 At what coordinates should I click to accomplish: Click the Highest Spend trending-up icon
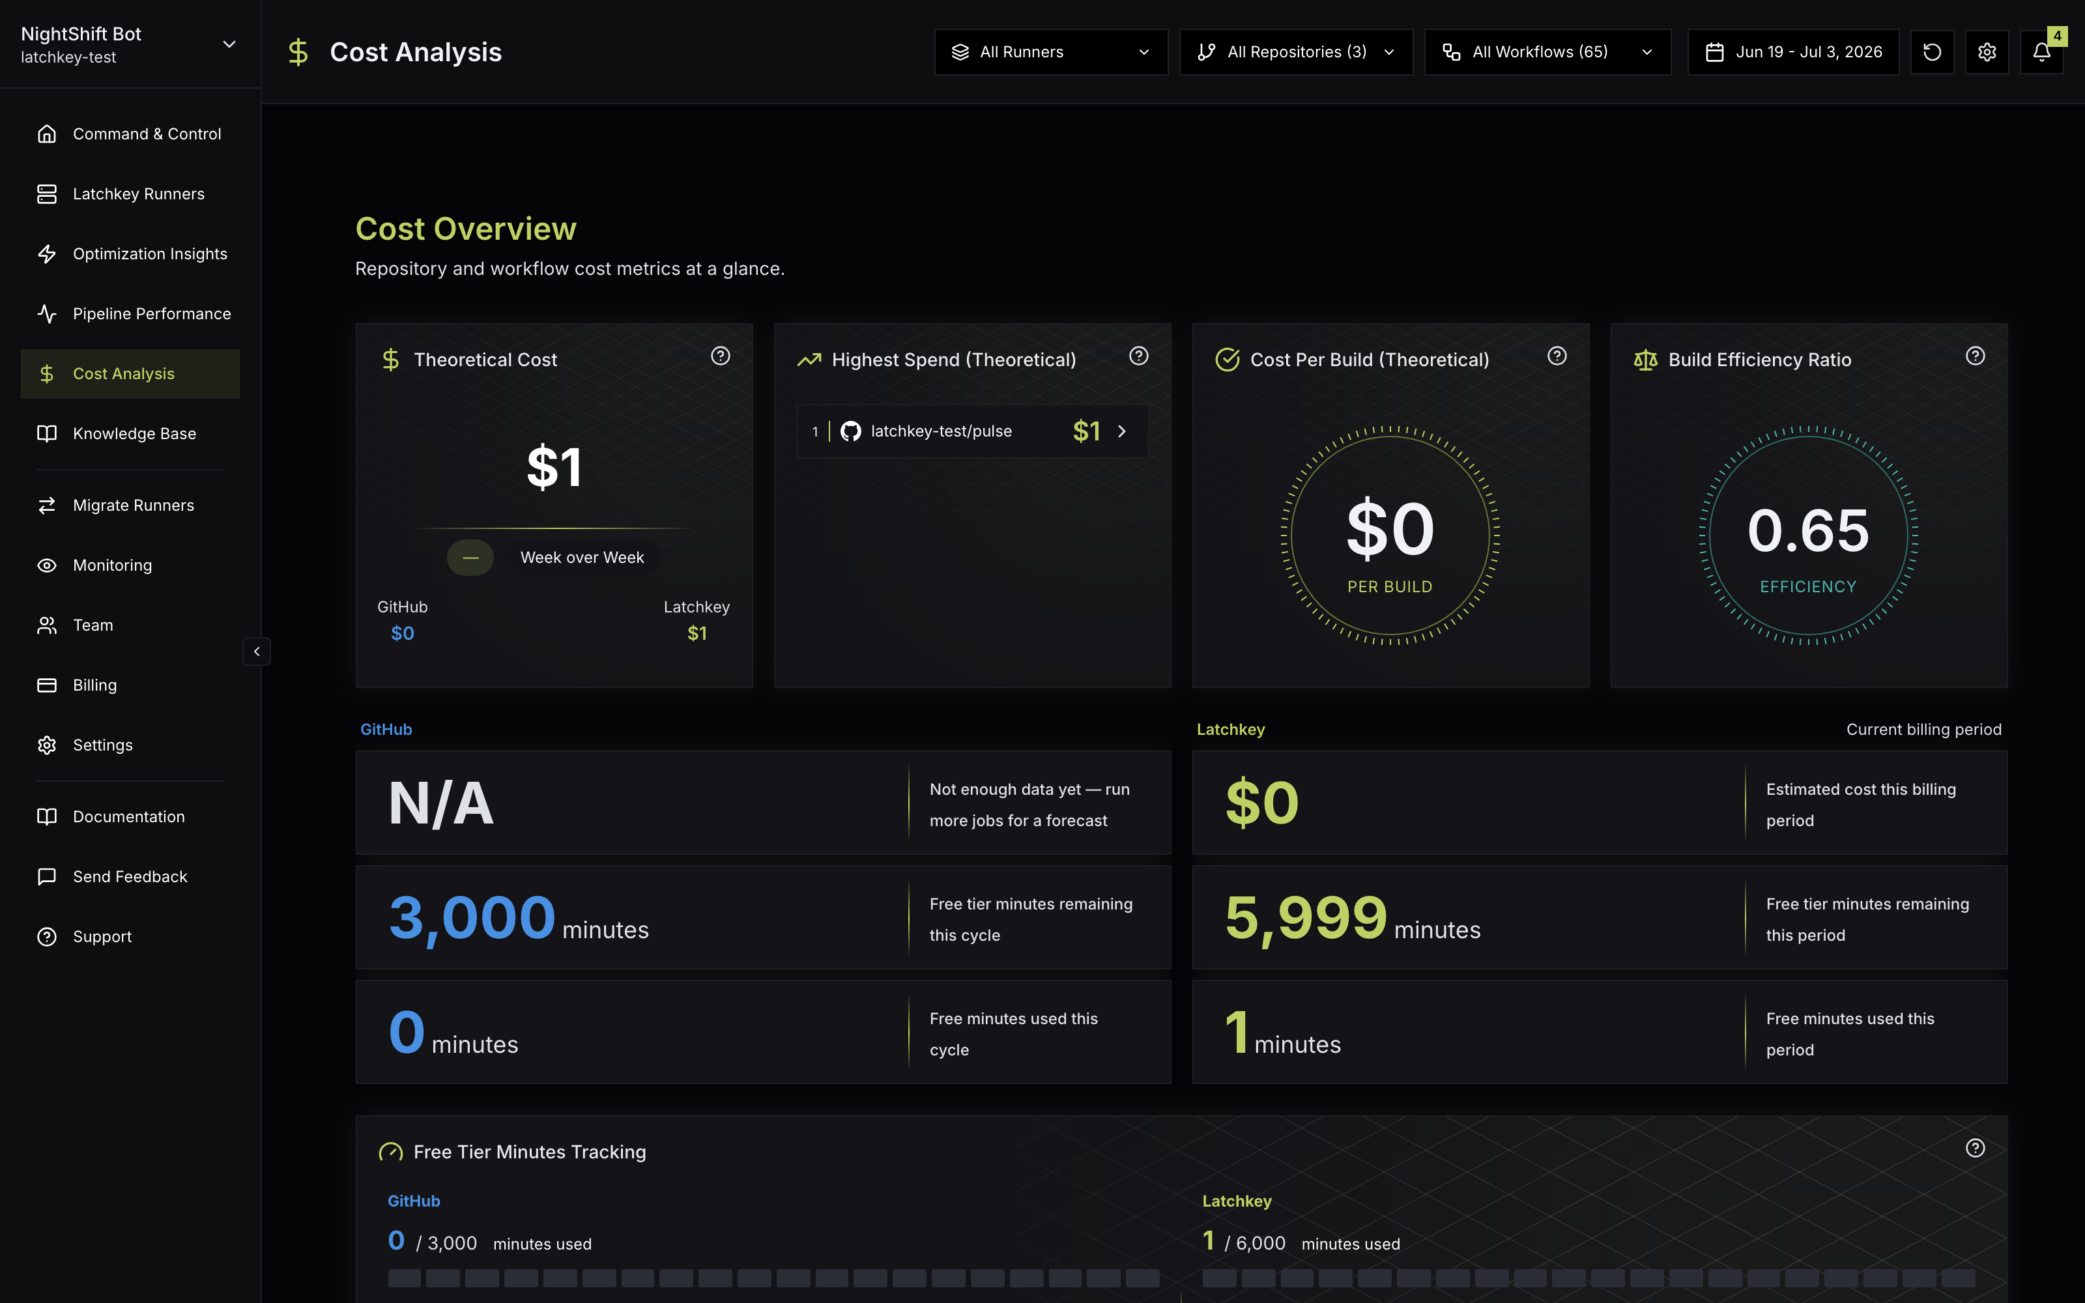coord(809,360)
